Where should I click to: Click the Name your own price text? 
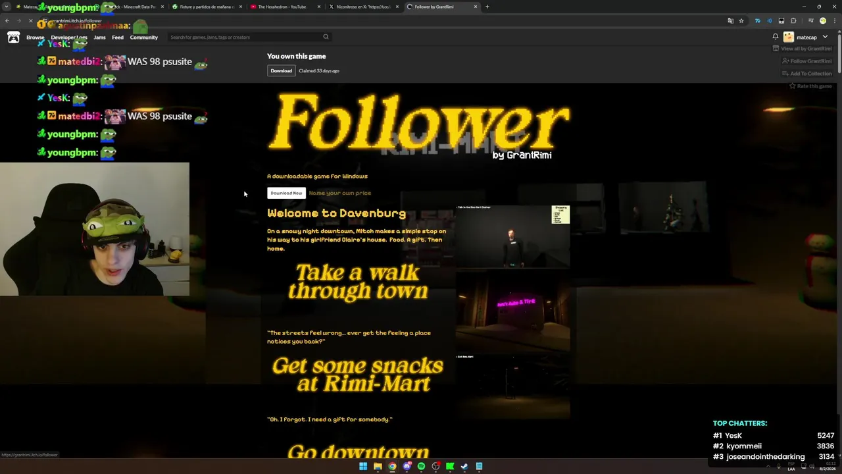(340, 193)
